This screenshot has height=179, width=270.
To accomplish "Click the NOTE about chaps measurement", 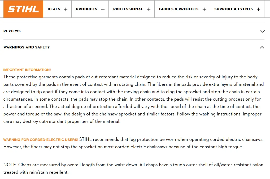I will coord(133,168).
